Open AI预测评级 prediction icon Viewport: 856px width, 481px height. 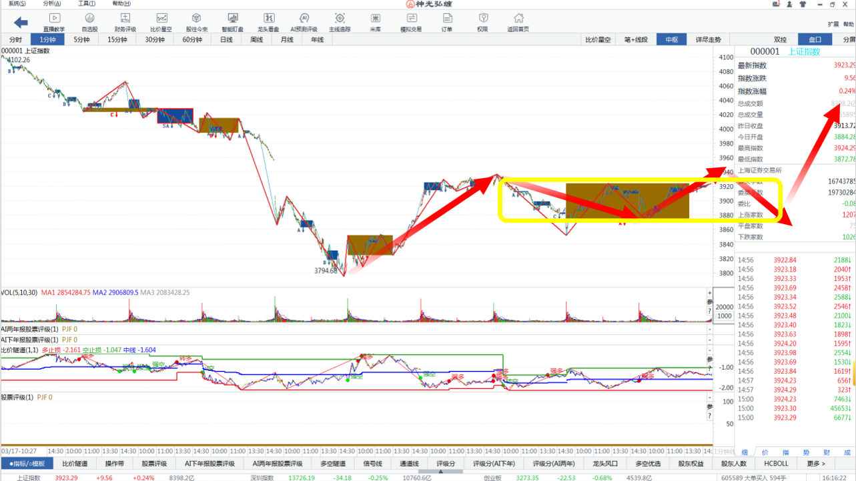pyautogui.click(x=304, y=22)
